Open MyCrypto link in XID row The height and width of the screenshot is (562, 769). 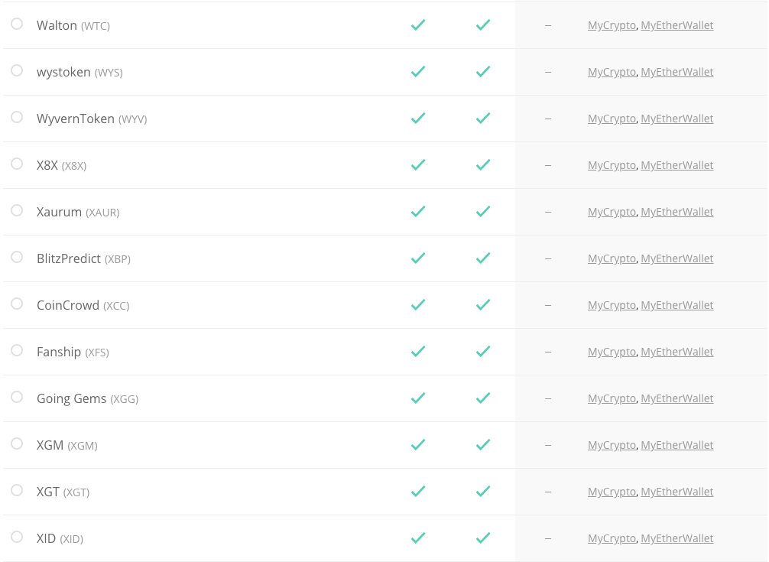click(612, 538)
